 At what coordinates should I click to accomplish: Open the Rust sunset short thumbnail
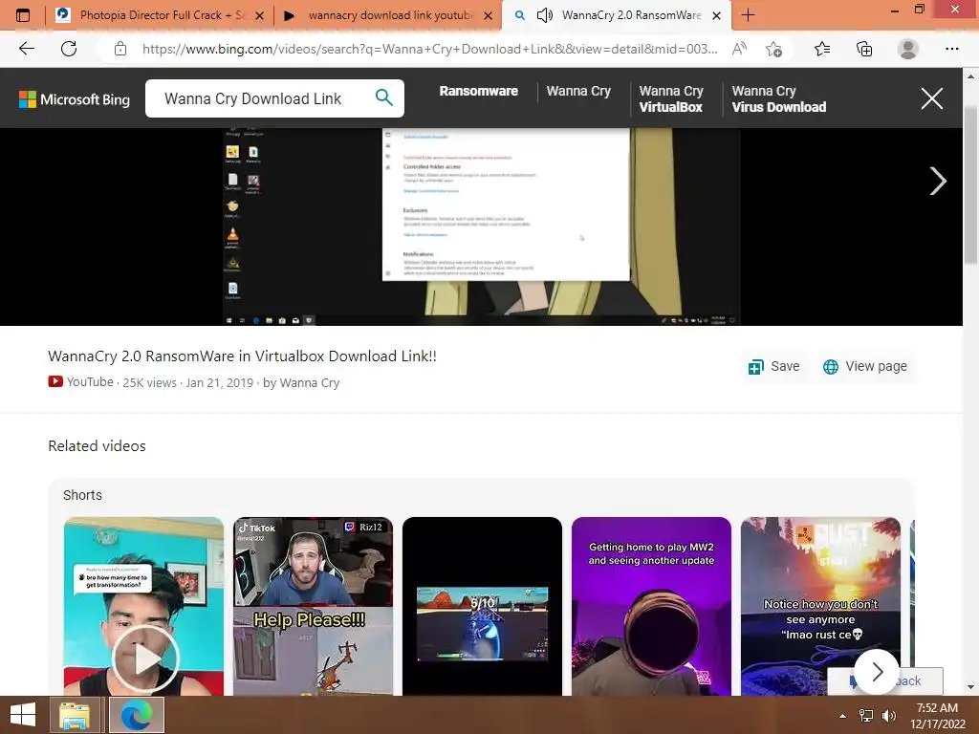[x=820, y=606]
